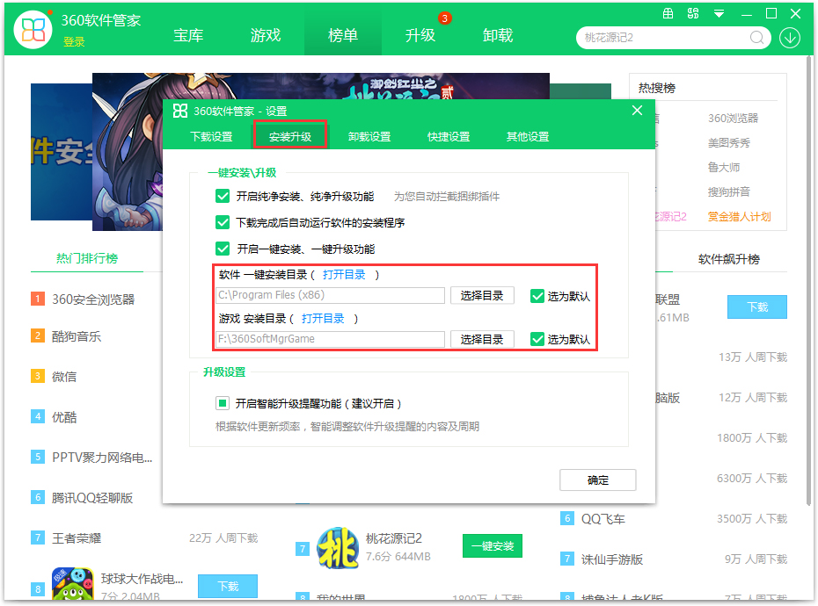The image size is (818, 606).
Task: Select 热门排行榜 tab
Action: click(x=87, y=258)
